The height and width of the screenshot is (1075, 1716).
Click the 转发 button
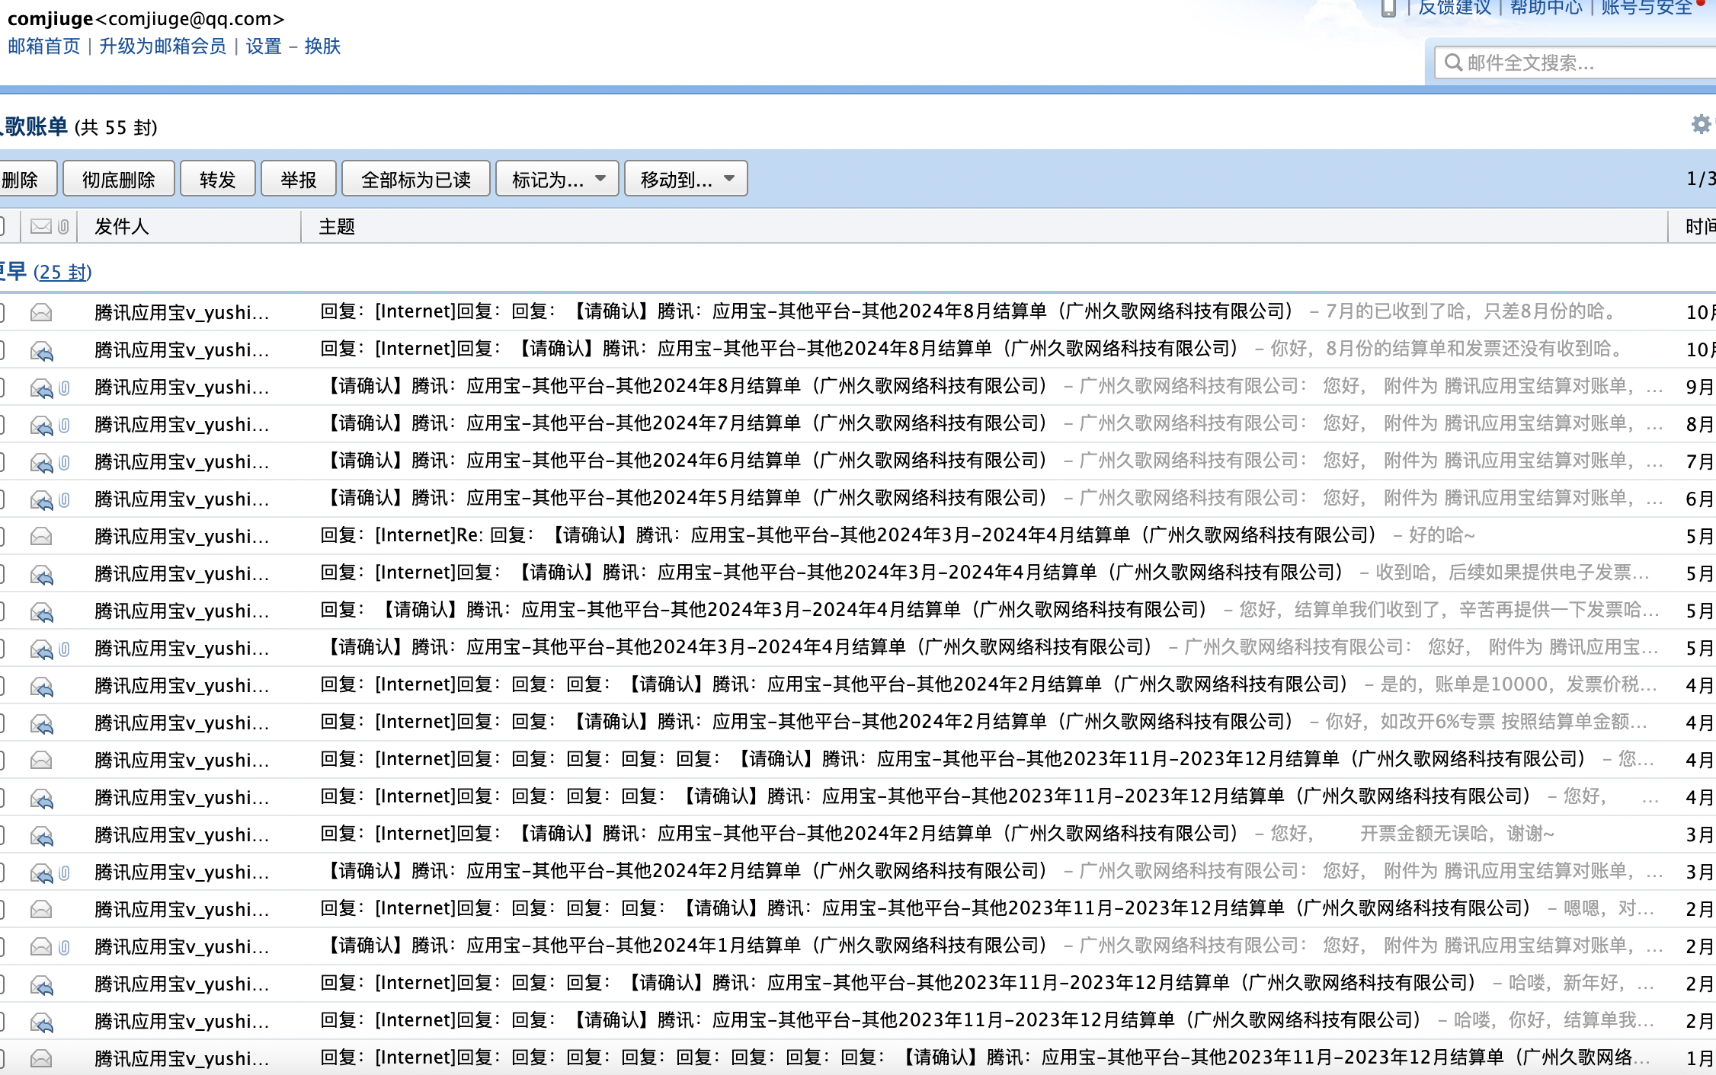click(x=218, y=179)
